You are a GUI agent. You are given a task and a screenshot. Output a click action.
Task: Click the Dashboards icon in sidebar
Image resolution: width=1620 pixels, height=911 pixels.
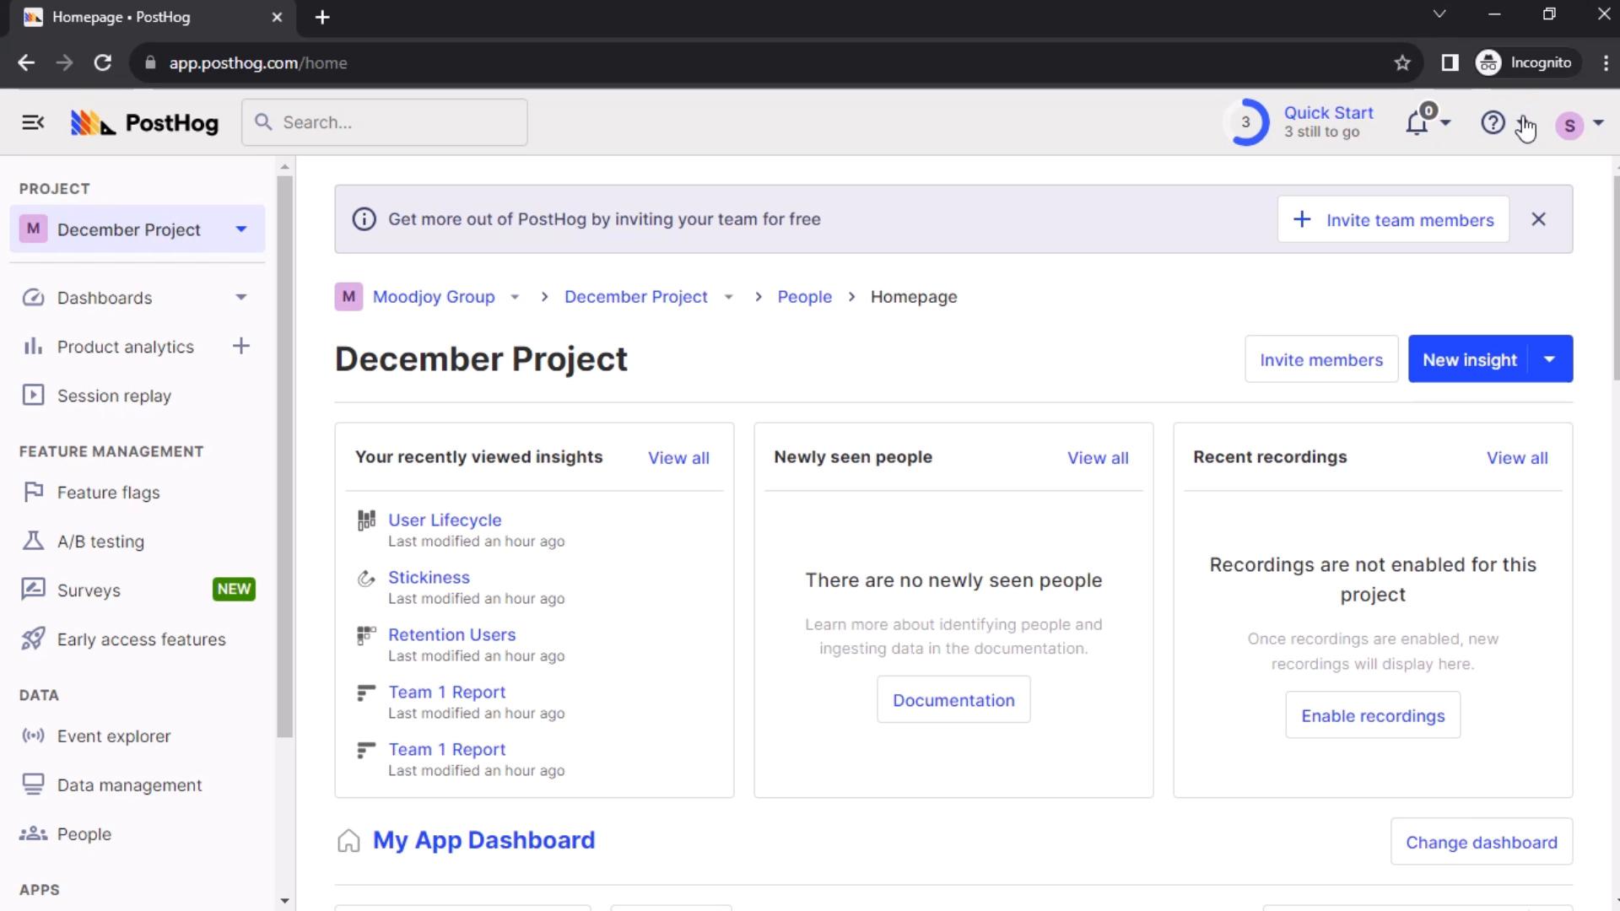30,298
